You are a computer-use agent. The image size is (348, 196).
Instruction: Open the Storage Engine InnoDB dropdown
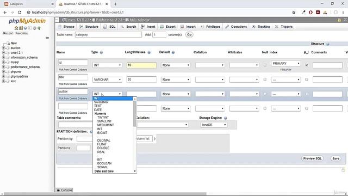pyautogui.click(x=214, y=125)
